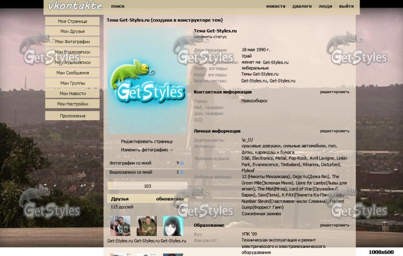Screen dimensions: 403x256
Task: Click Приложения in the left menu
Action: (x=73, y=116)
